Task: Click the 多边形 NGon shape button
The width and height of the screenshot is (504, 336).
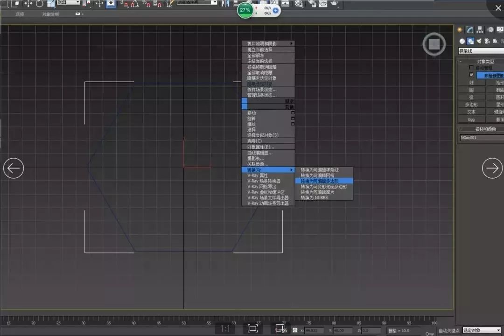Action: coord(471,105)
